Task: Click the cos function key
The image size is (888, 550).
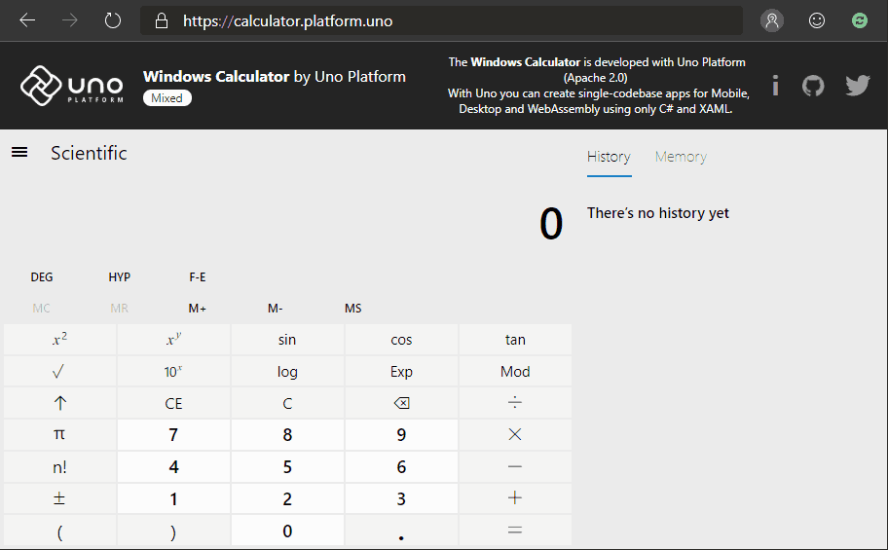Action: (401, 340)
